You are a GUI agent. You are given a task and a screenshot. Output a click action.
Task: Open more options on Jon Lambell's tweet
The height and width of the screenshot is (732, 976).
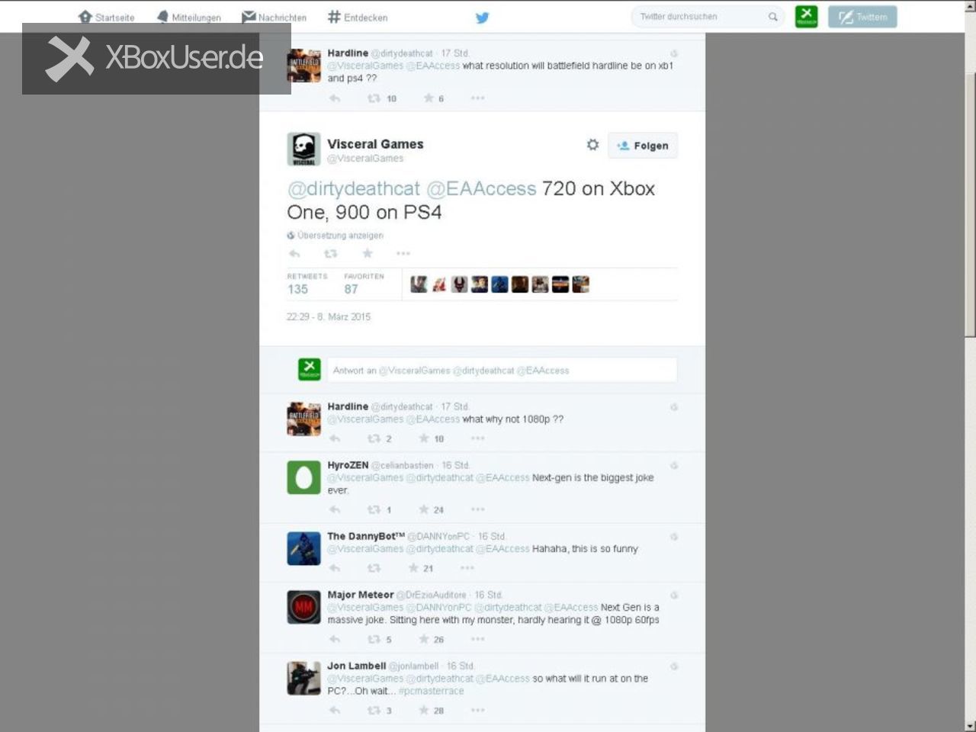478,710
